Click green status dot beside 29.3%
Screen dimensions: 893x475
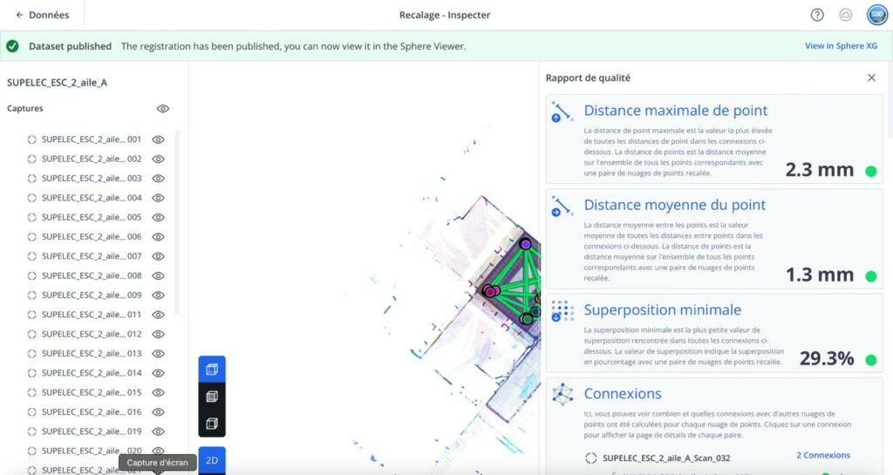tap(871, 360)
